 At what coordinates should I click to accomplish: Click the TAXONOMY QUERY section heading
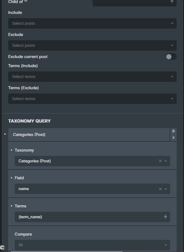pos(29,121)
